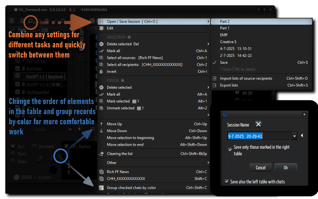The width and height of the screenshot is (318, 199).
Task: Open the Session Name dropdown arrow
Action: pyautogui.click(x=294, y=136)
